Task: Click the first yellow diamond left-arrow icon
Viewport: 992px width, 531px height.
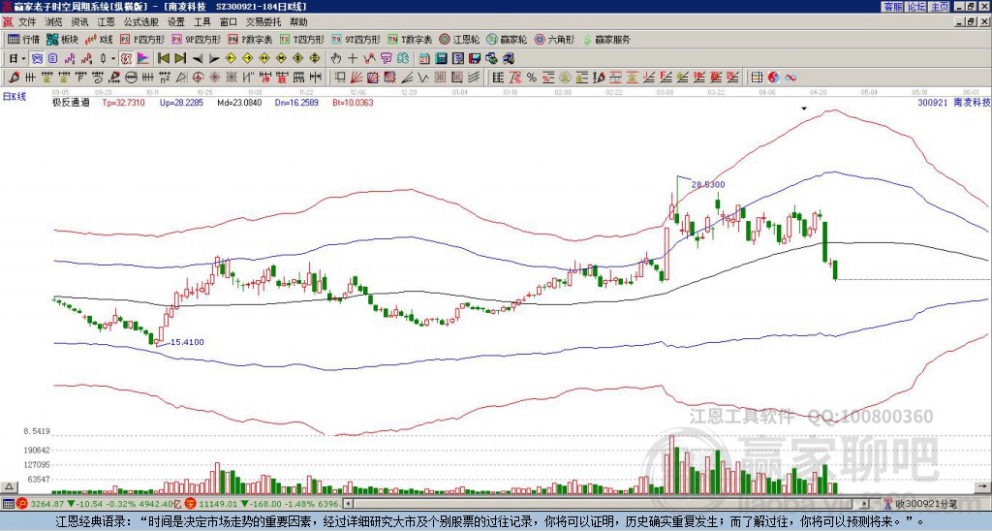Action: pyautogui.click(x=231, y=58)
